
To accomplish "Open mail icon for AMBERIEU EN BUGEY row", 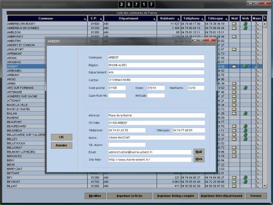I will click(234, 24).
